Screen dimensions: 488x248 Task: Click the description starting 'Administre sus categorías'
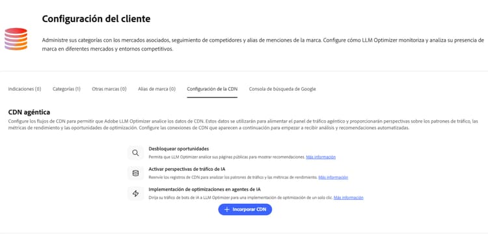[263, 44]
